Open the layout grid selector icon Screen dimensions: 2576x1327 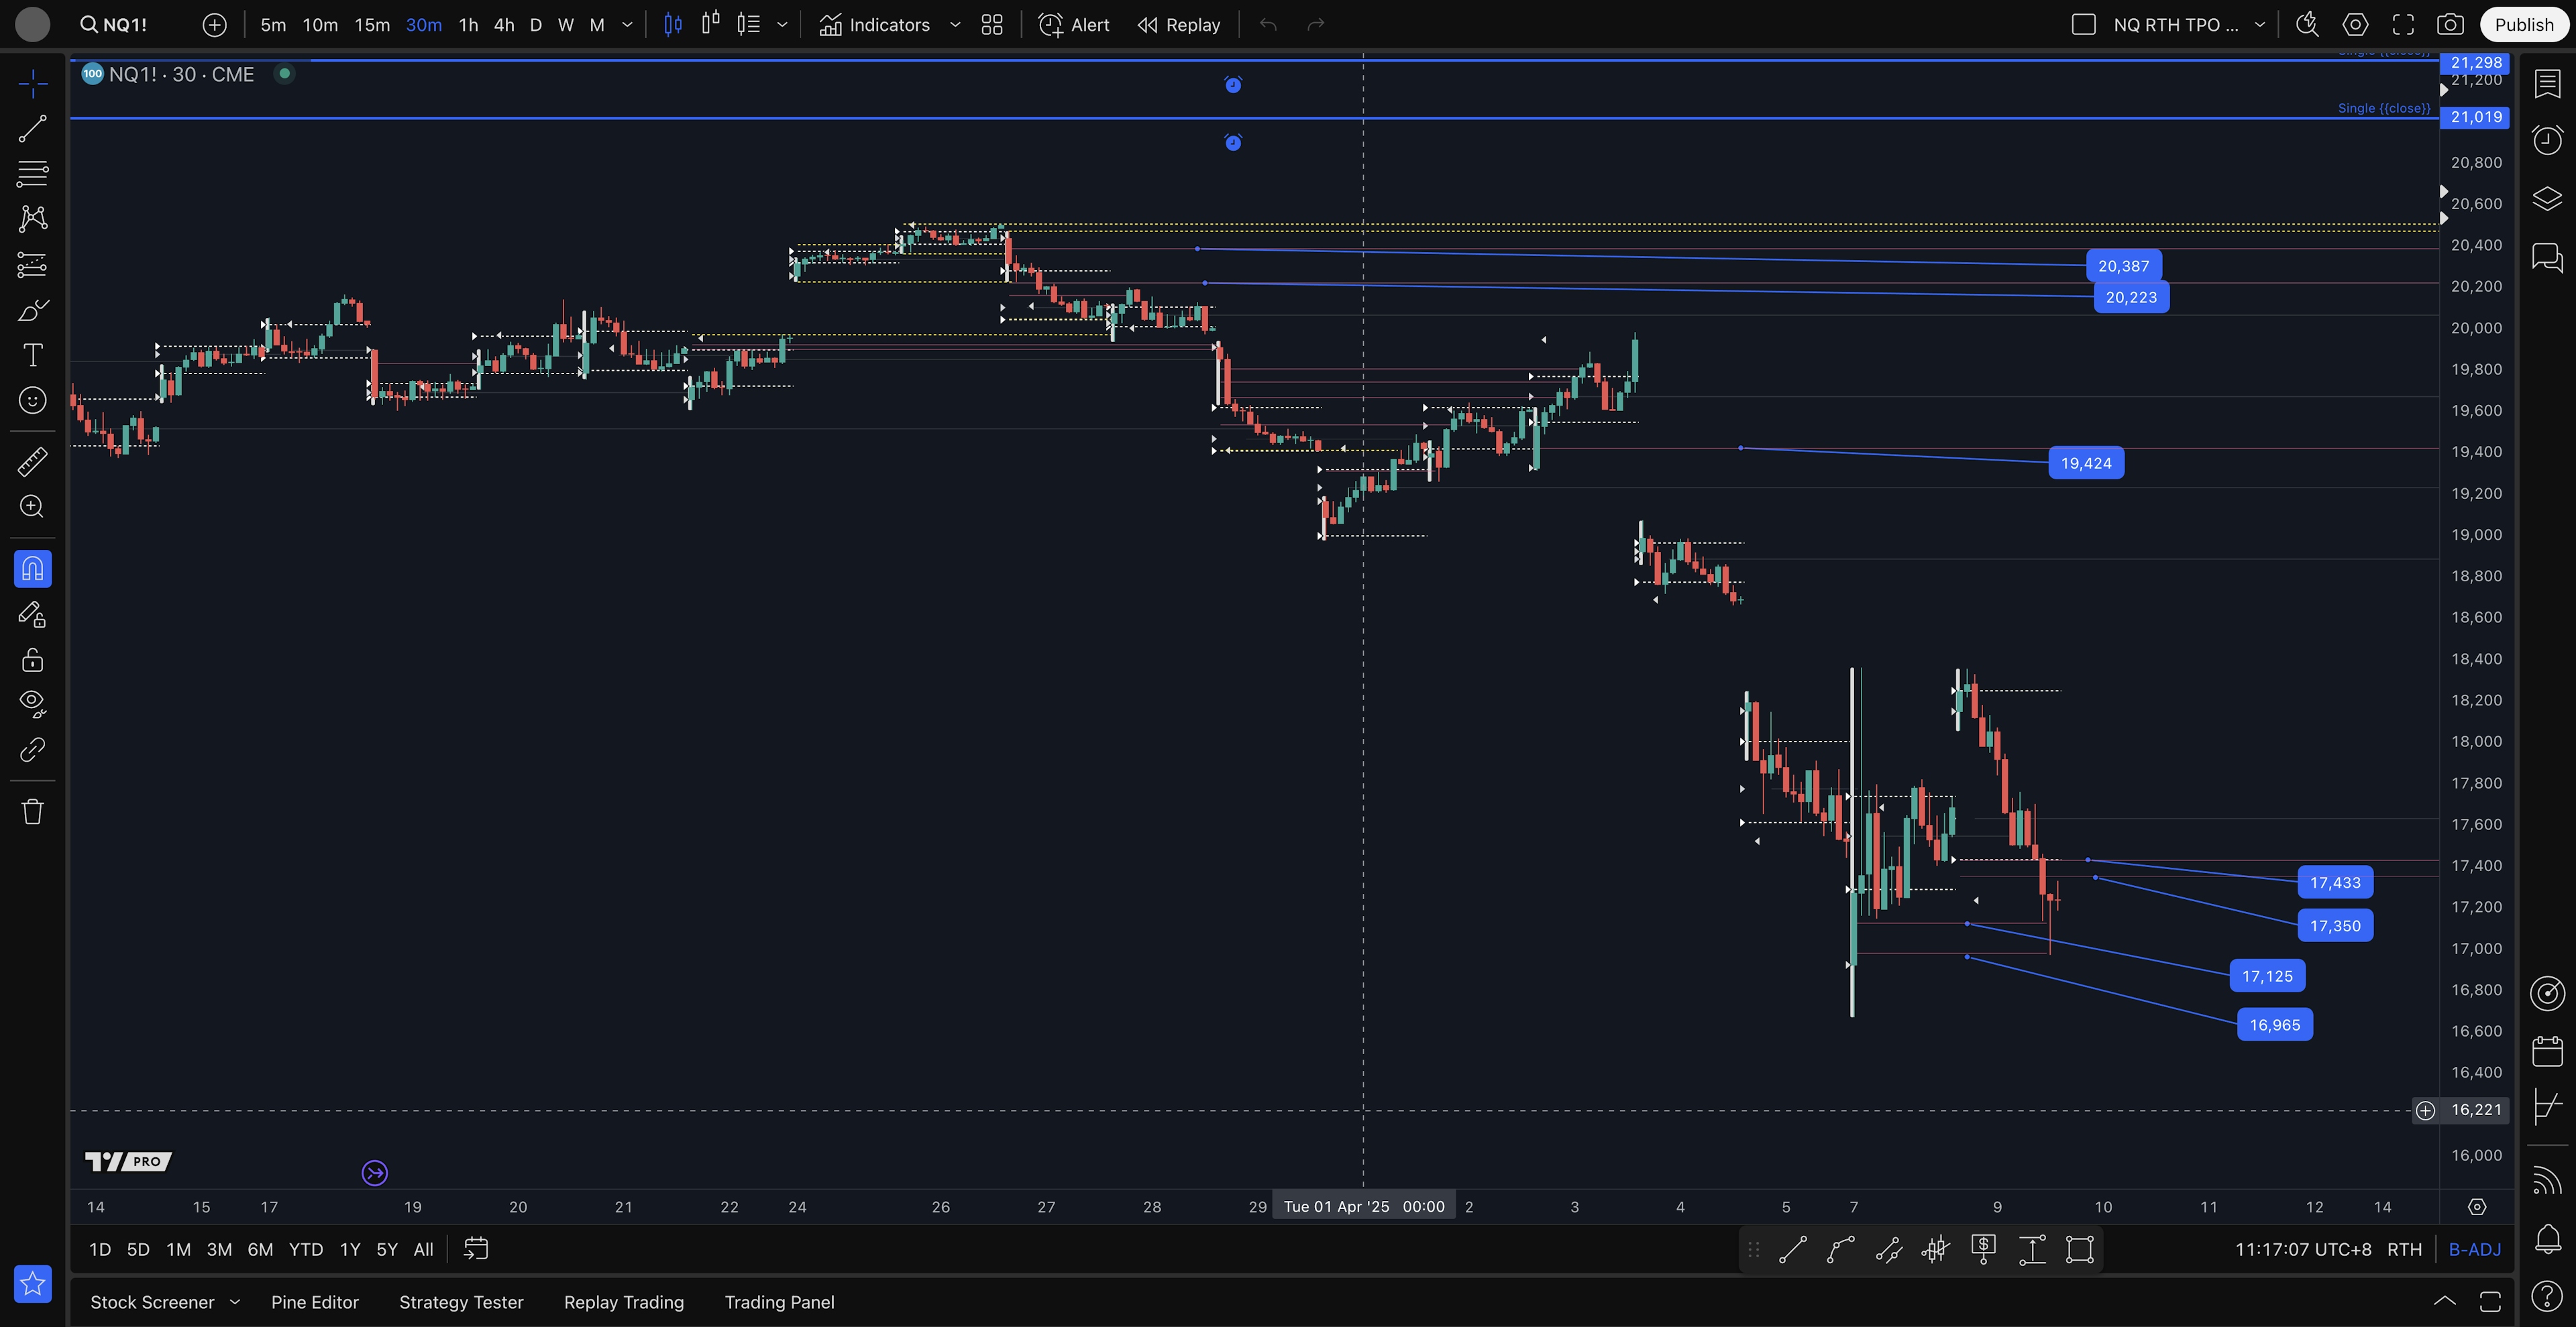point(991,25)
